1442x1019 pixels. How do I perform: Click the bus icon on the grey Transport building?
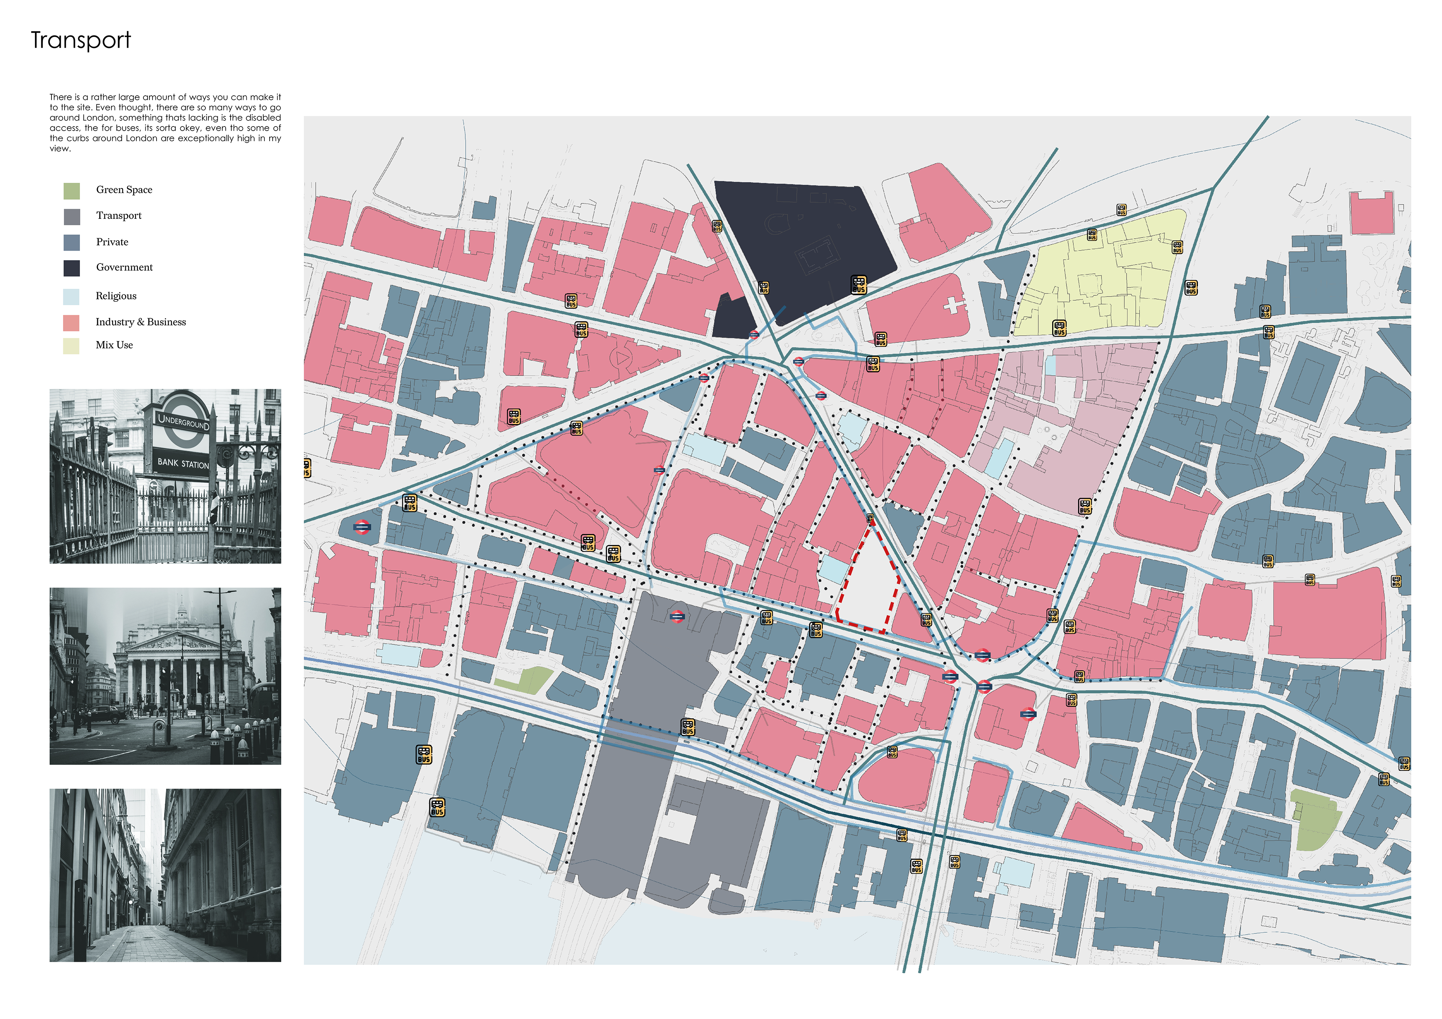(x=688, y=727)
